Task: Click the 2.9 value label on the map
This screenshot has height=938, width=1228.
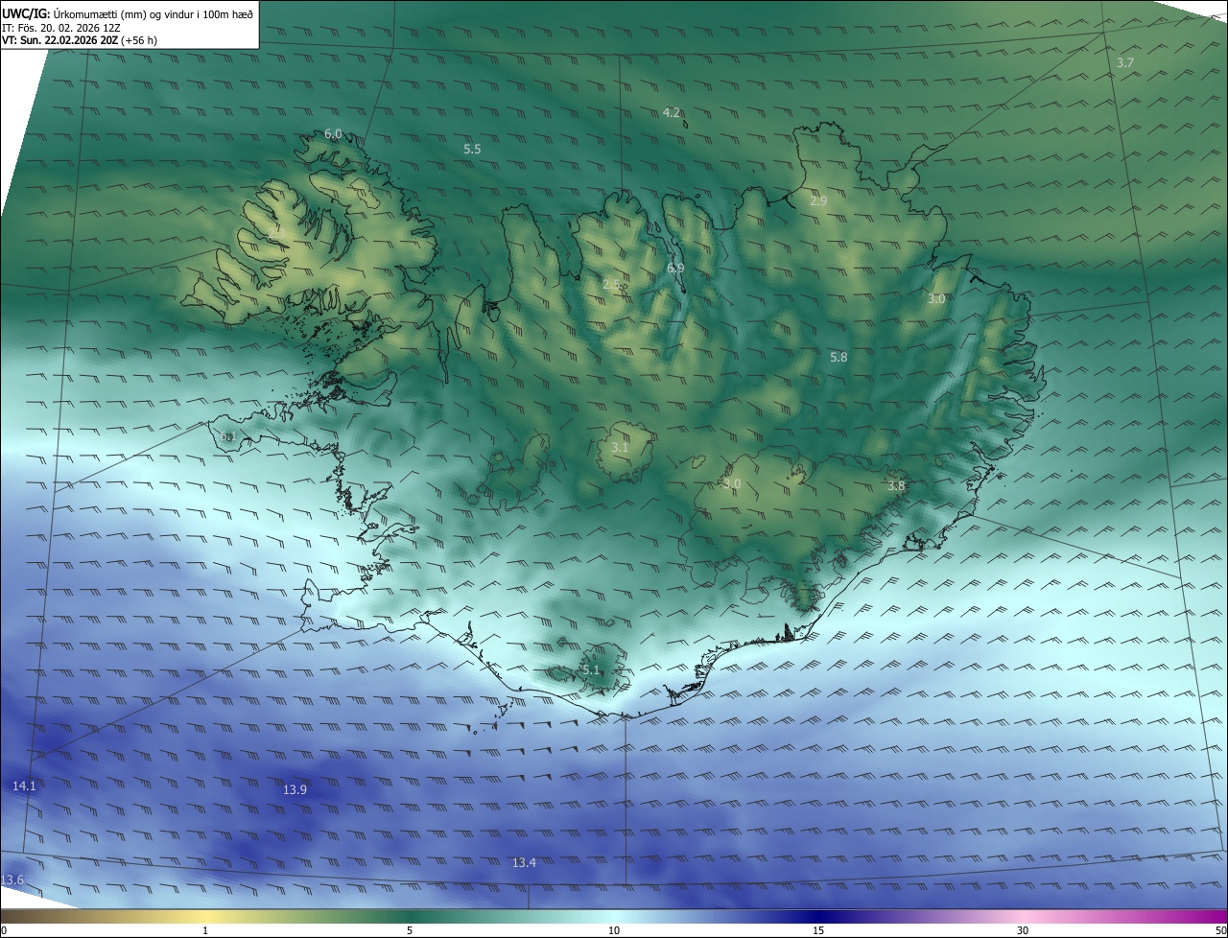Action: point(818,201)
